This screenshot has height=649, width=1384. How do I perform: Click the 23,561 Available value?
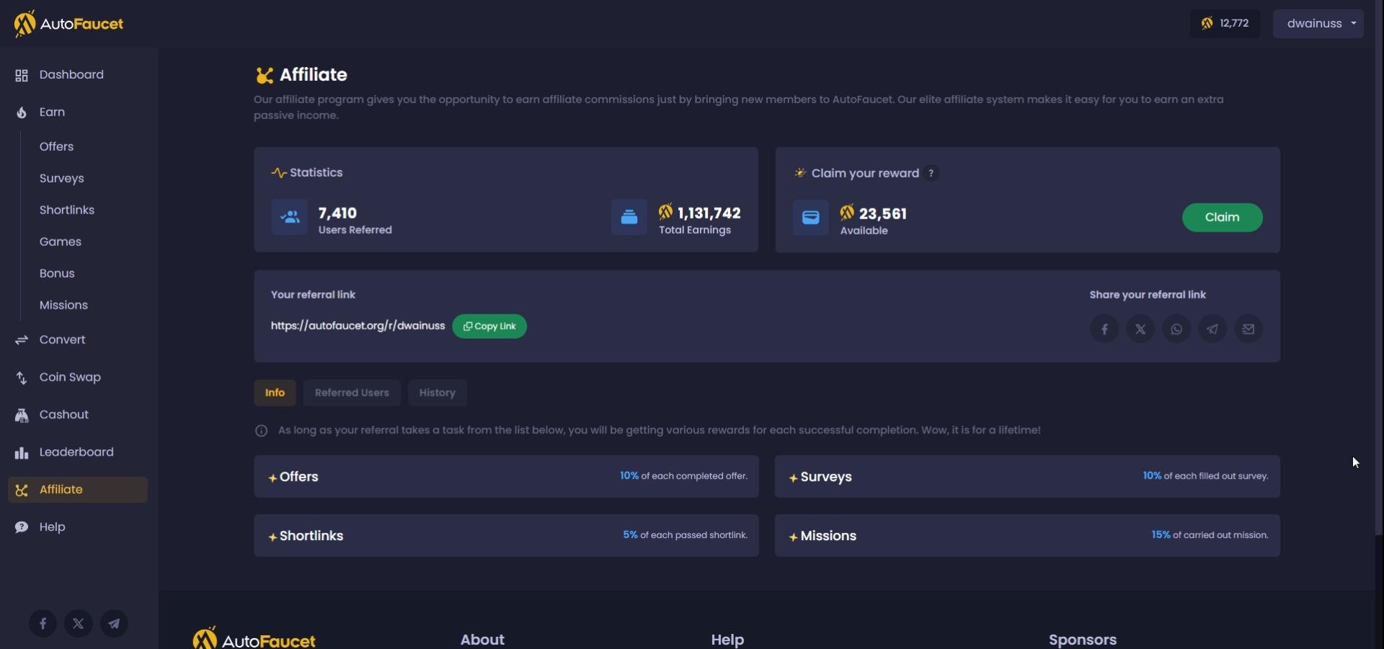tap(883, 214)
